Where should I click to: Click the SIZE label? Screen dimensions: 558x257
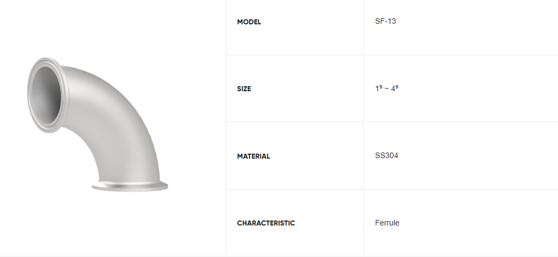click(x=244, y=89)
